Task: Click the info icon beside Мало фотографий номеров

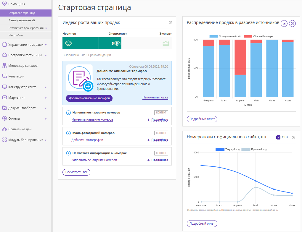Action: coord(68,133)
